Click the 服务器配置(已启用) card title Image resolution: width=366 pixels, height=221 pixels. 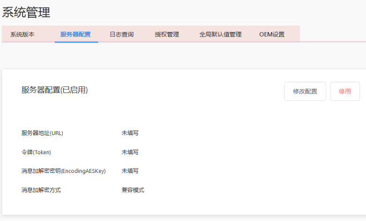point(54,90)
